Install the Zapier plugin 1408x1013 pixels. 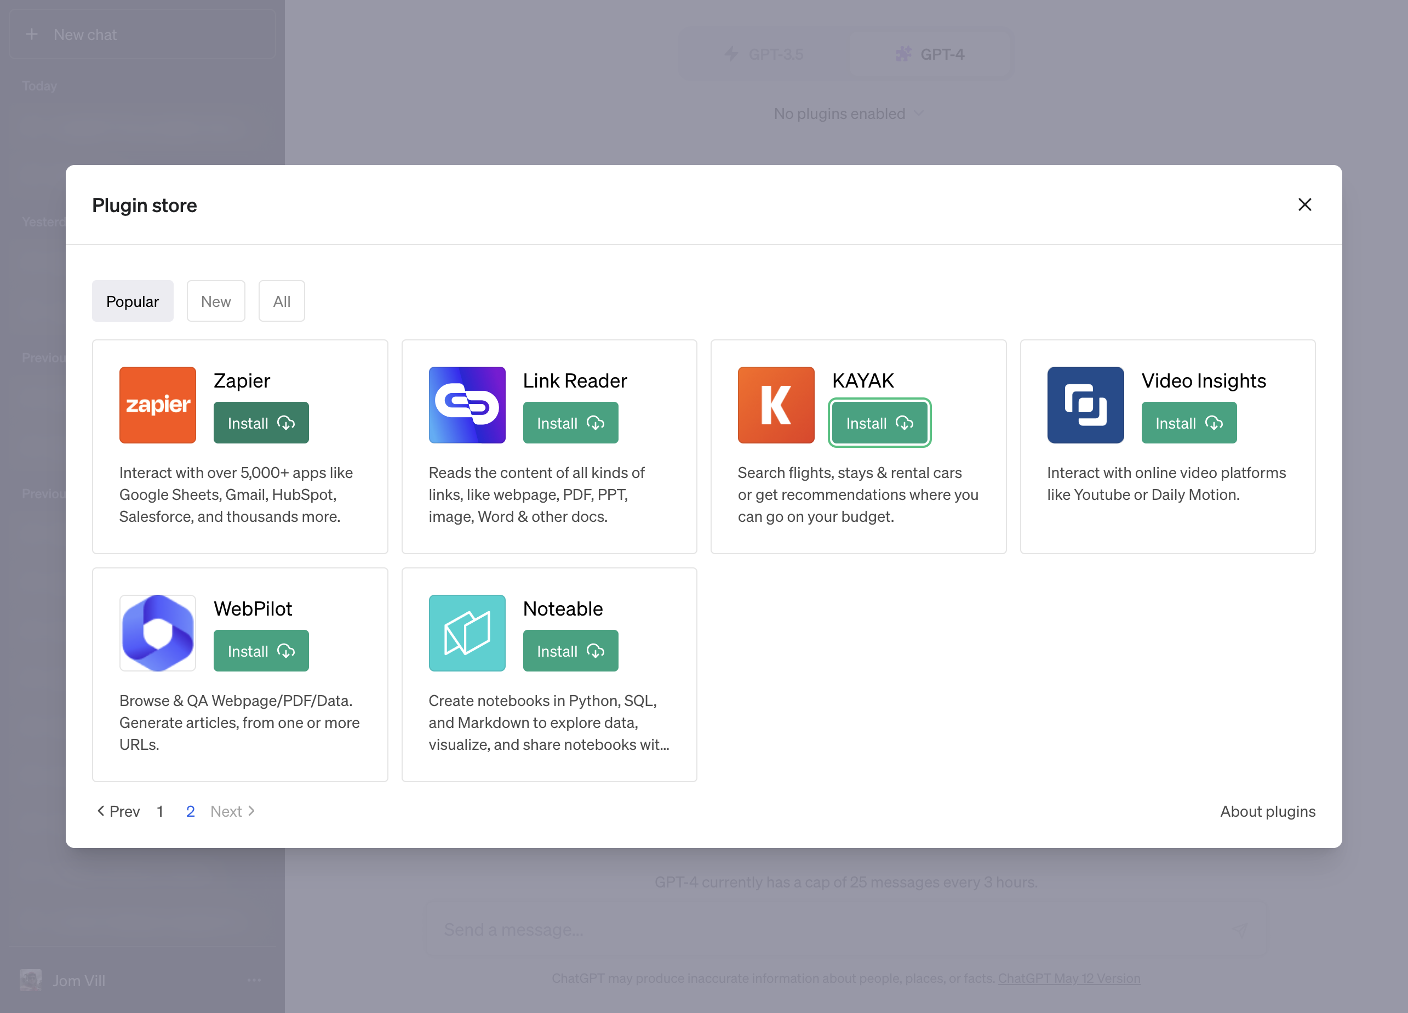pos(261,423)
